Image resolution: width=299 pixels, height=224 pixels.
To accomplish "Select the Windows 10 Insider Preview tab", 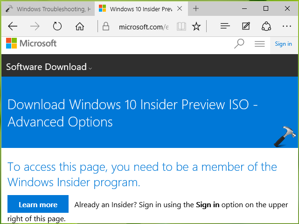I will 141,9.
